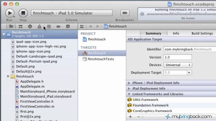The height and width of the screenshot is (121, 216).
Task: Open the Search navigator icon
Action: [x=30, y=27]
